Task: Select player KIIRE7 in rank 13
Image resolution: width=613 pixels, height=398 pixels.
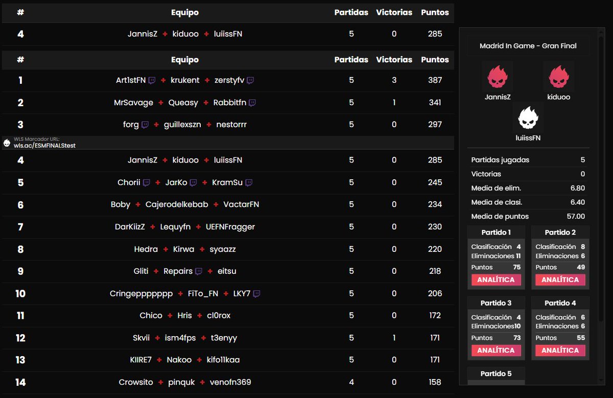Action: 141,360
